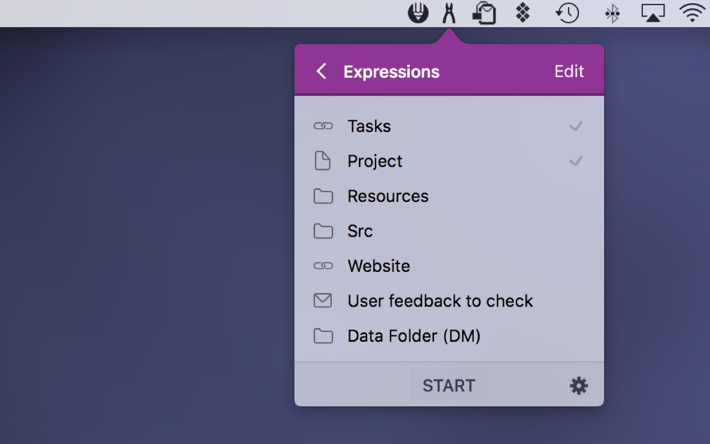Screen dimensions: 710x444
Task: Uncheck the checkmark on Tasks row
Action: click(x=576, y=126)
